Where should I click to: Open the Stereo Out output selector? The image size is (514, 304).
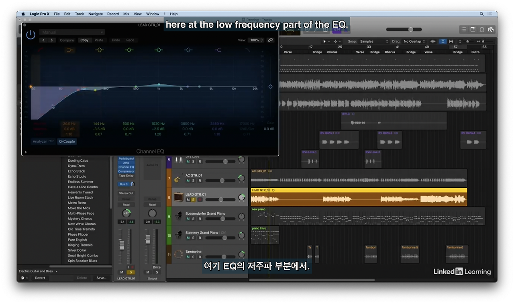coord(126,193)
